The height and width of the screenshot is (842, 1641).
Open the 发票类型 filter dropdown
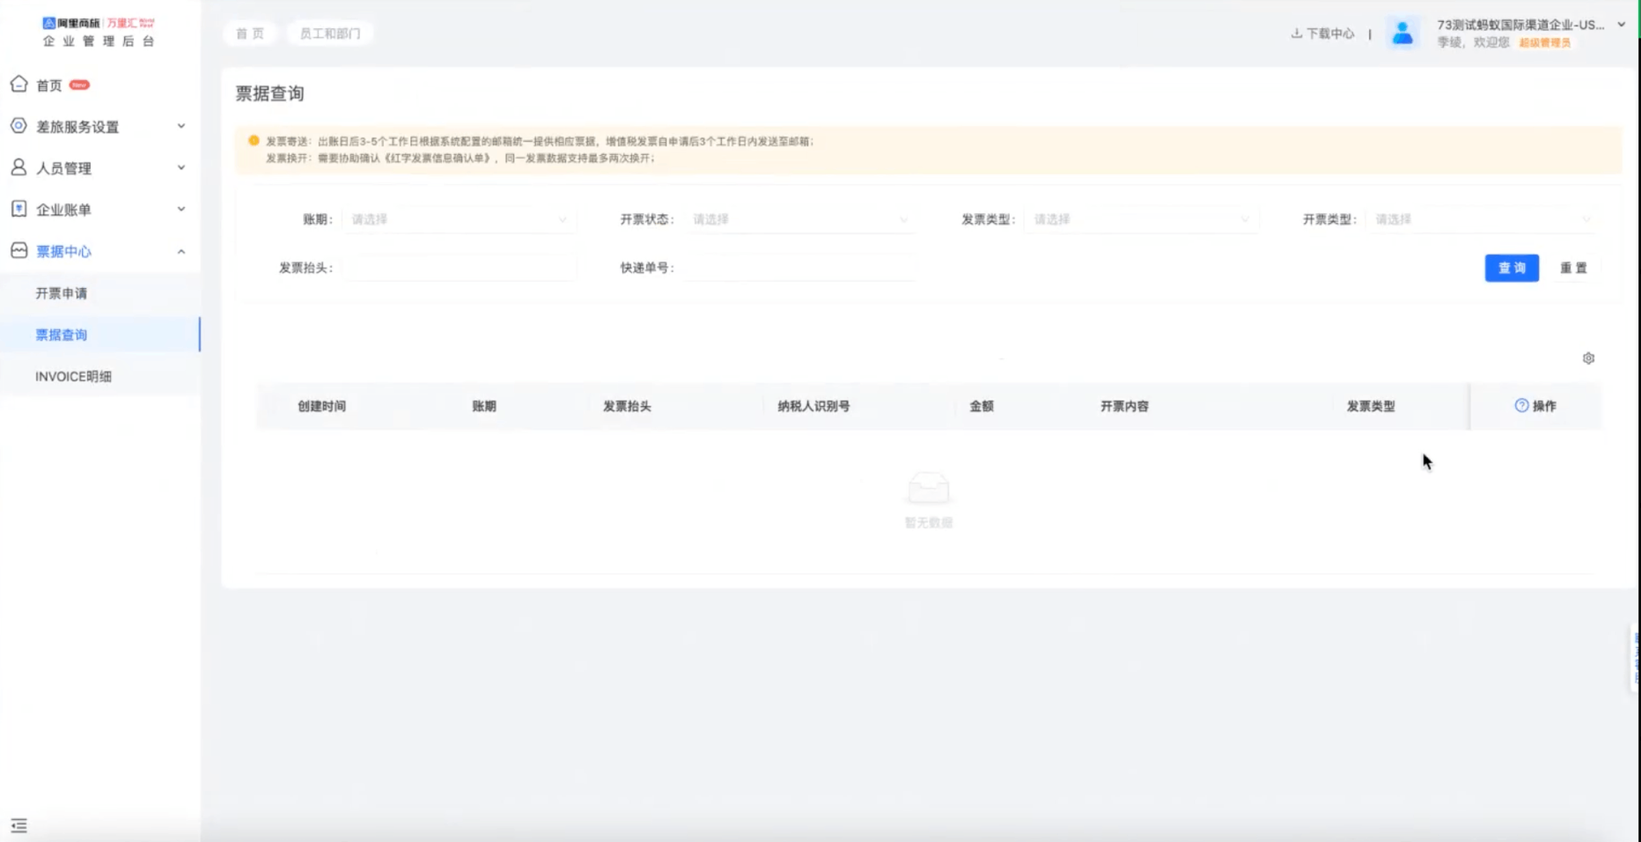1142,219
